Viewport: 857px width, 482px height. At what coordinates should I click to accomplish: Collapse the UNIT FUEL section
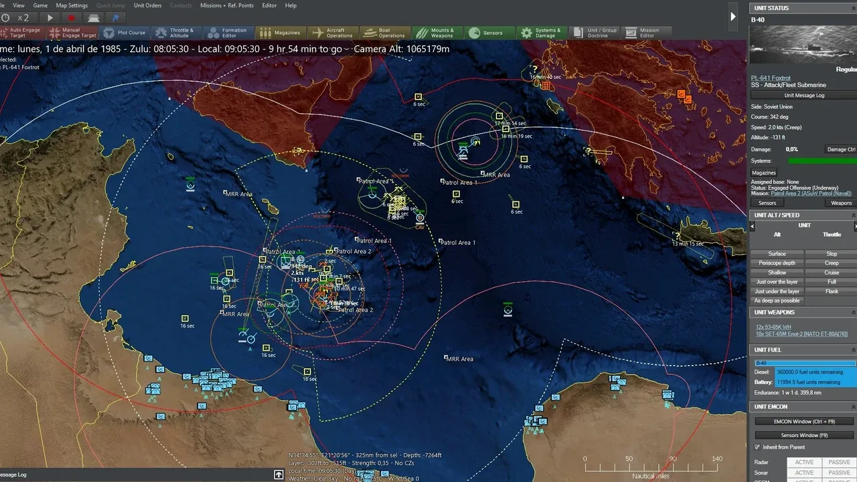point(853,349)
